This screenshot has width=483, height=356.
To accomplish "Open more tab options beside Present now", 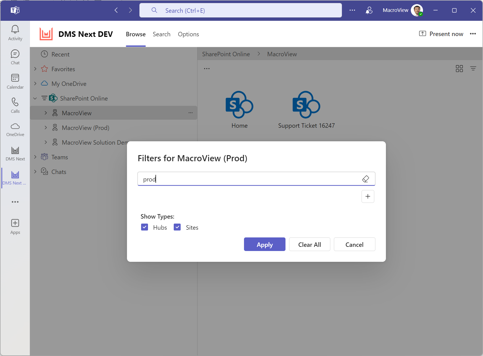I will pos(473,34).
